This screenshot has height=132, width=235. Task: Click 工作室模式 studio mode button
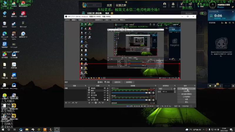click(x=187, y=97)
